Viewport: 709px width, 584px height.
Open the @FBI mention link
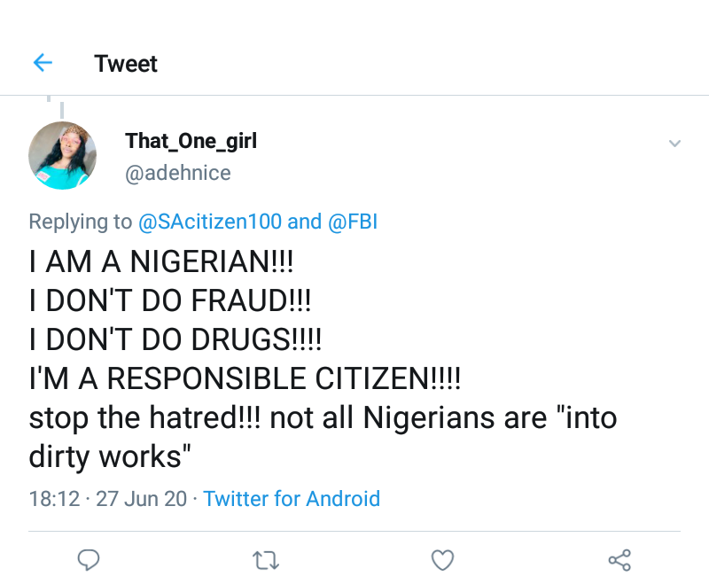pos(353,222)
